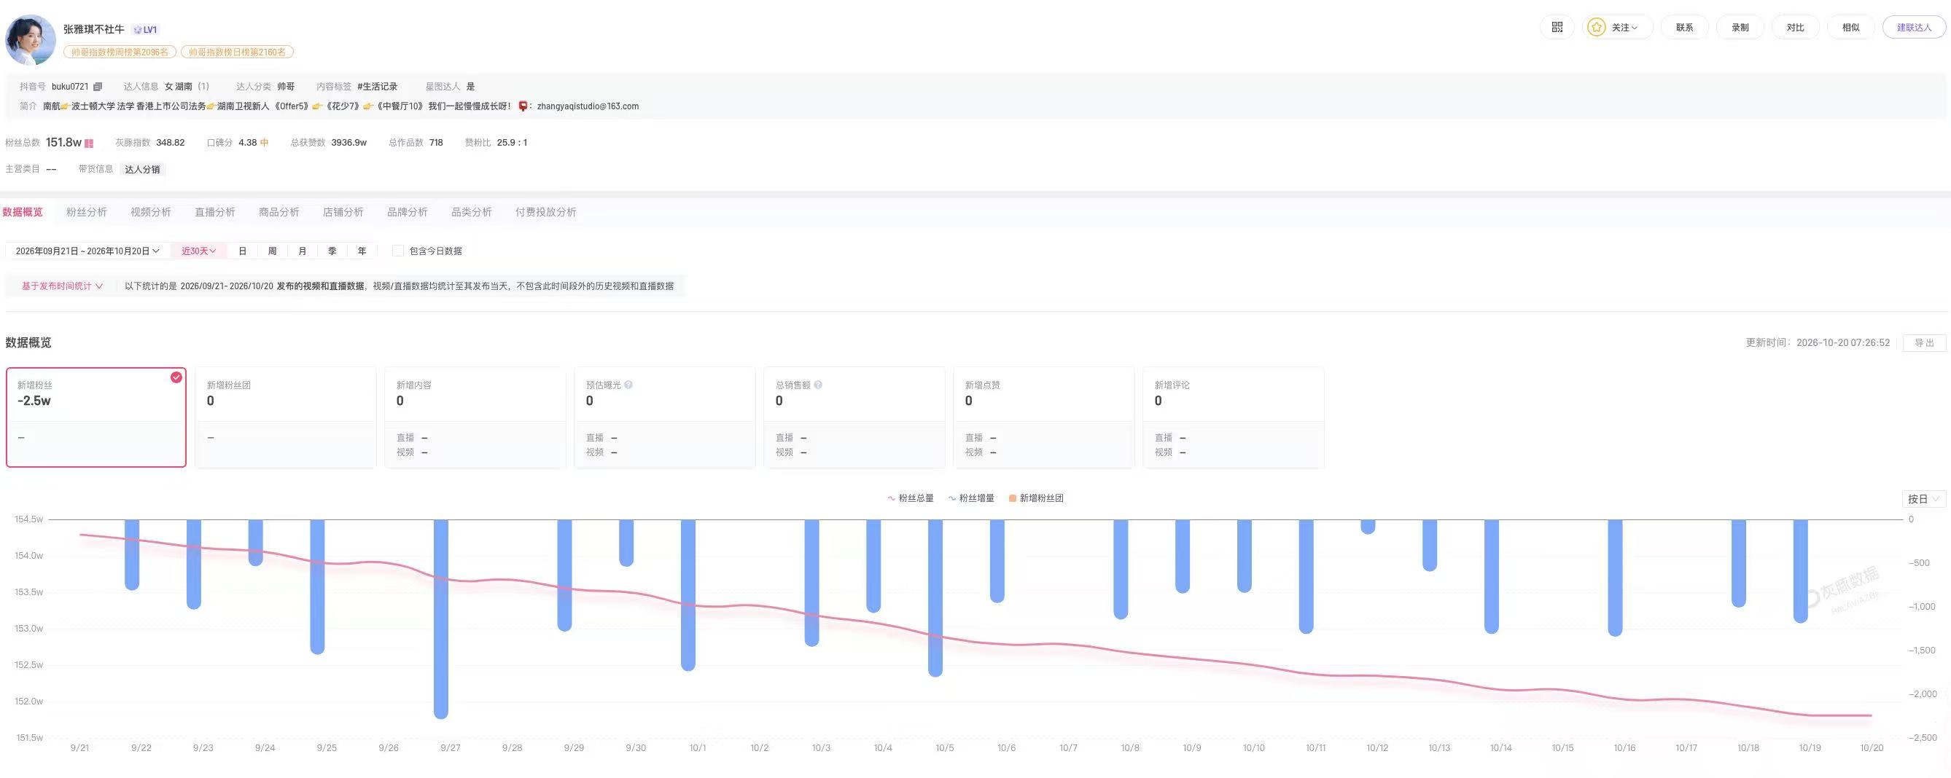Click the 导出 export button

pos(1925,344)
